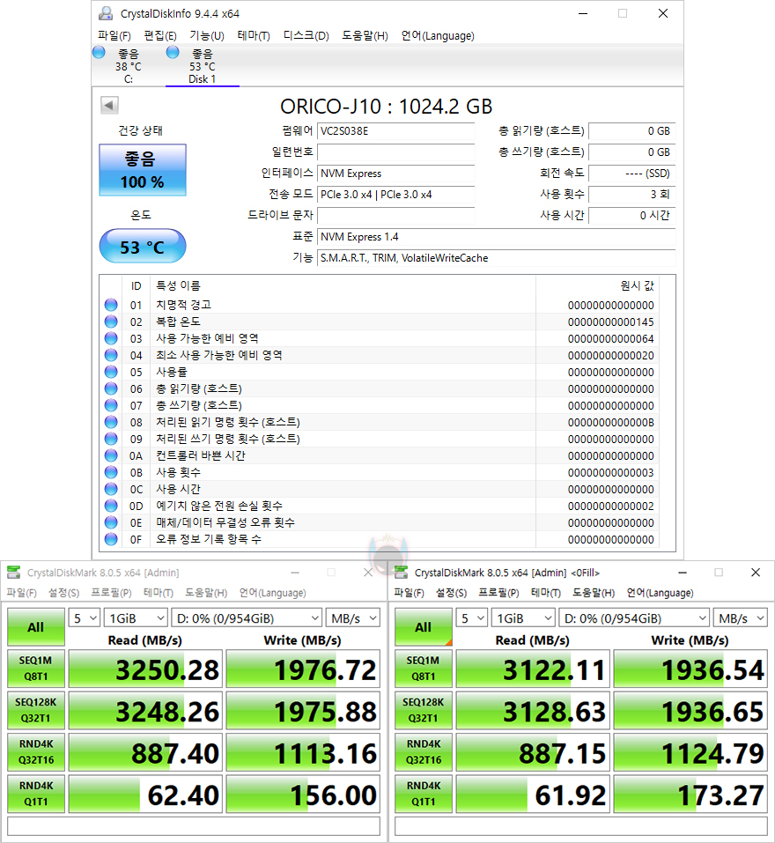Screen dimensions: 775x843
Task: Click the 1113.16 write result in left CrystalDiskMark
Action: pos(303,752)
